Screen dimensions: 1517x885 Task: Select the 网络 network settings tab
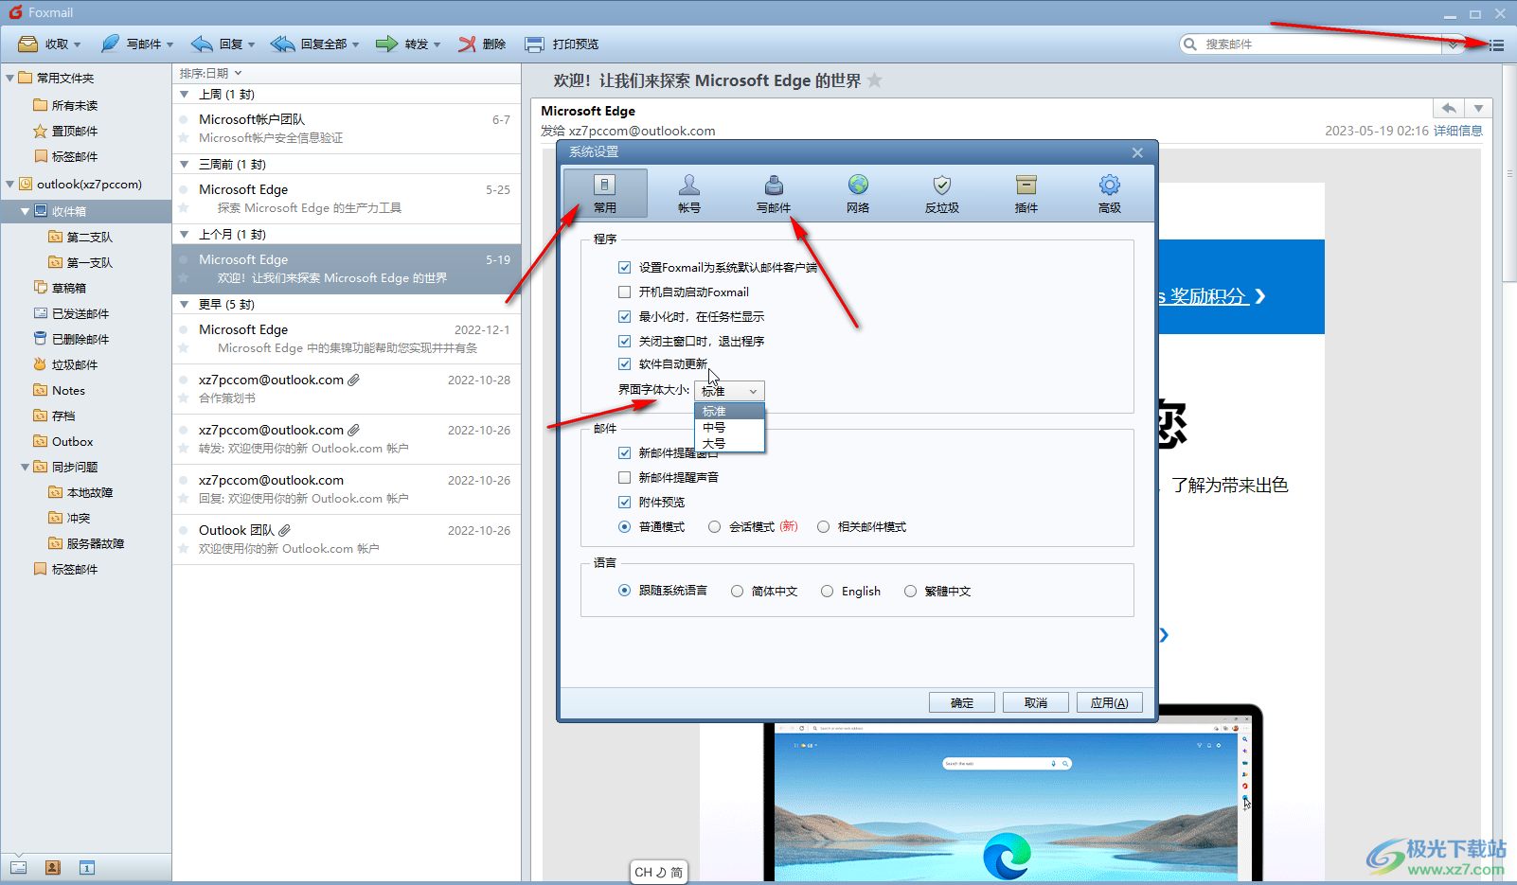pyautogui.click(x=858, y=193)
